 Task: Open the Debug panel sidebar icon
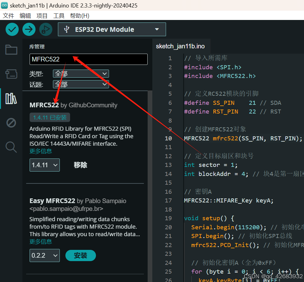pos(11,123)
